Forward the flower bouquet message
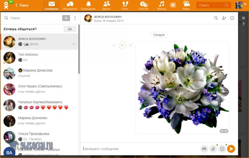Screen dimensions: 249x158 (131, 45)
